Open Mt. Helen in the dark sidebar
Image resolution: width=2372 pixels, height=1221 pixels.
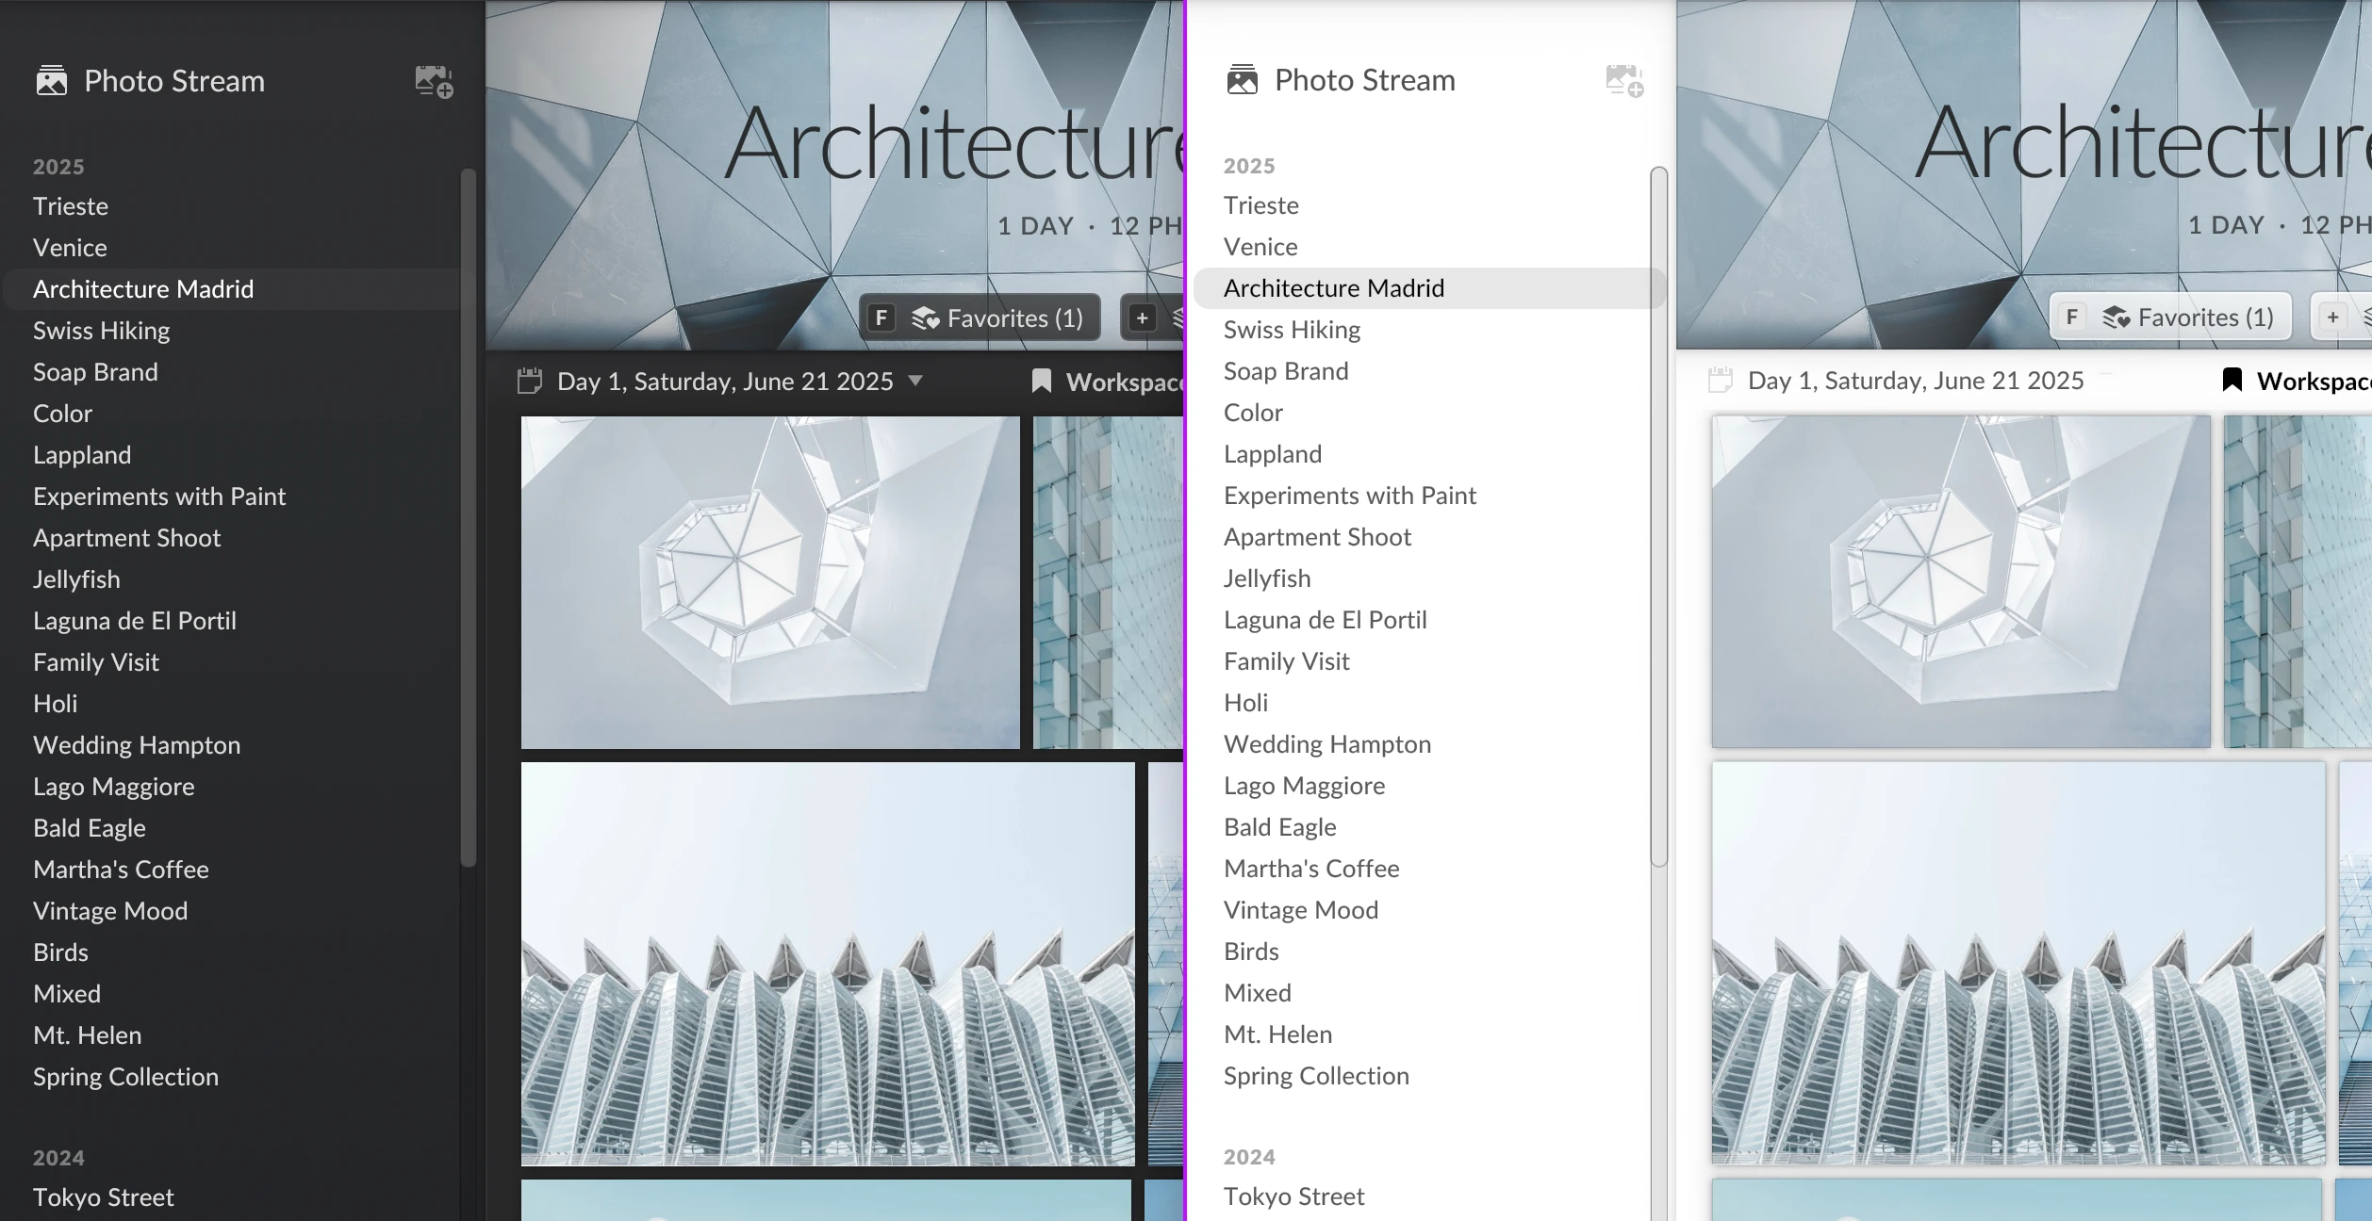88,1035
